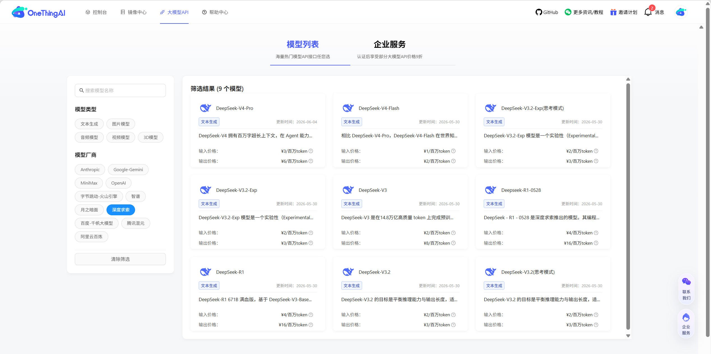Click the help icon beside DeepSeek-R1 input price
Viewport: 711px width, 354px height.
(311, 315)
